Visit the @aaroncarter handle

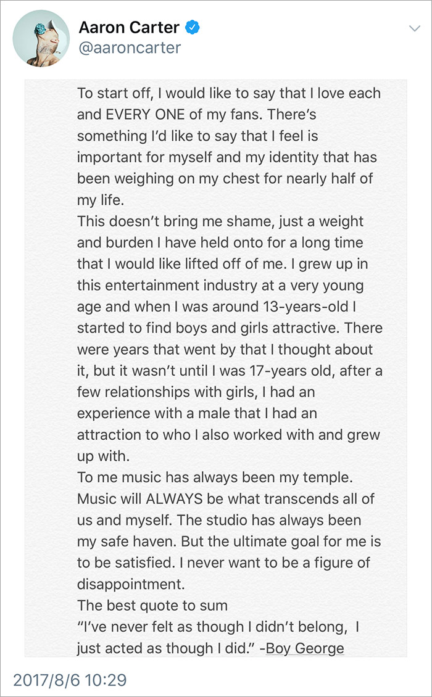point(130,48)
